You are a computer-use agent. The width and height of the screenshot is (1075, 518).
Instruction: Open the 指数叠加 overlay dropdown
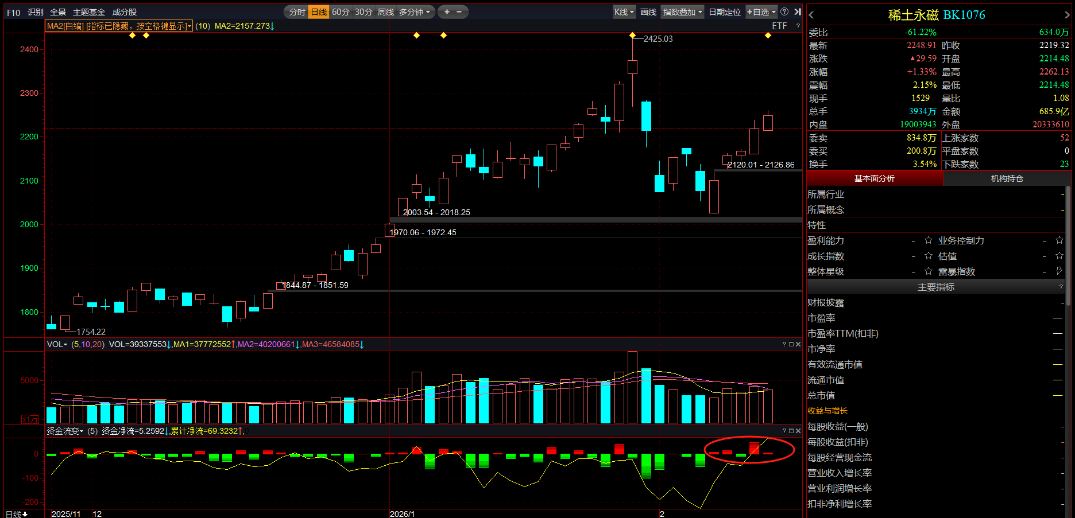point(682,12)
